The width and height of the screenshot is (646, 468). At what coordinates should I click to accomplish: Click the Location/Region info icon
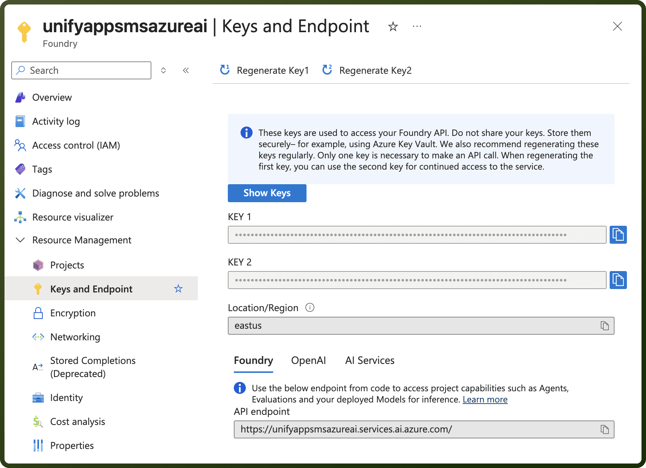coord(310,307)
